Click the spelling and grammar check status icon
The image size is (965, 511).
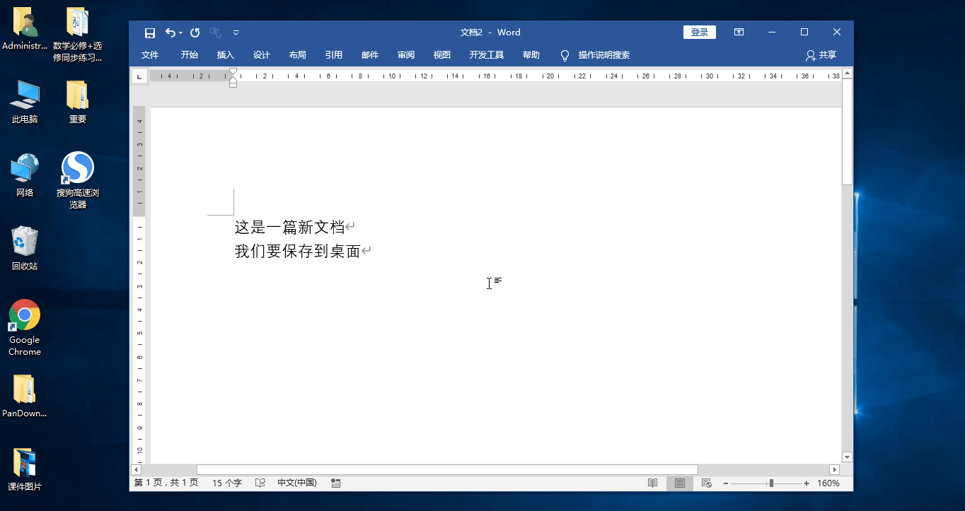click(260, 483)
